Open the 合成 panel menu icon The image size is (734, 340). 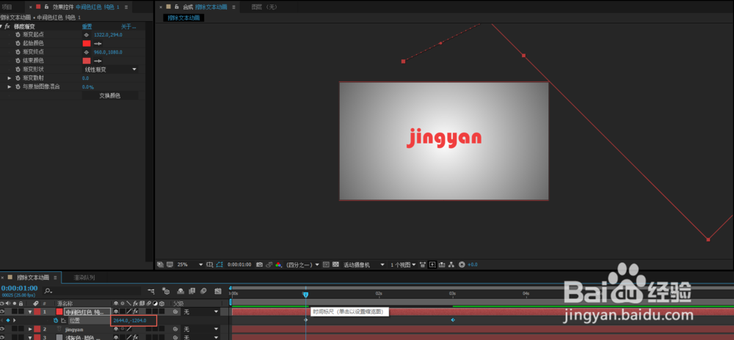tap(233, 7)
